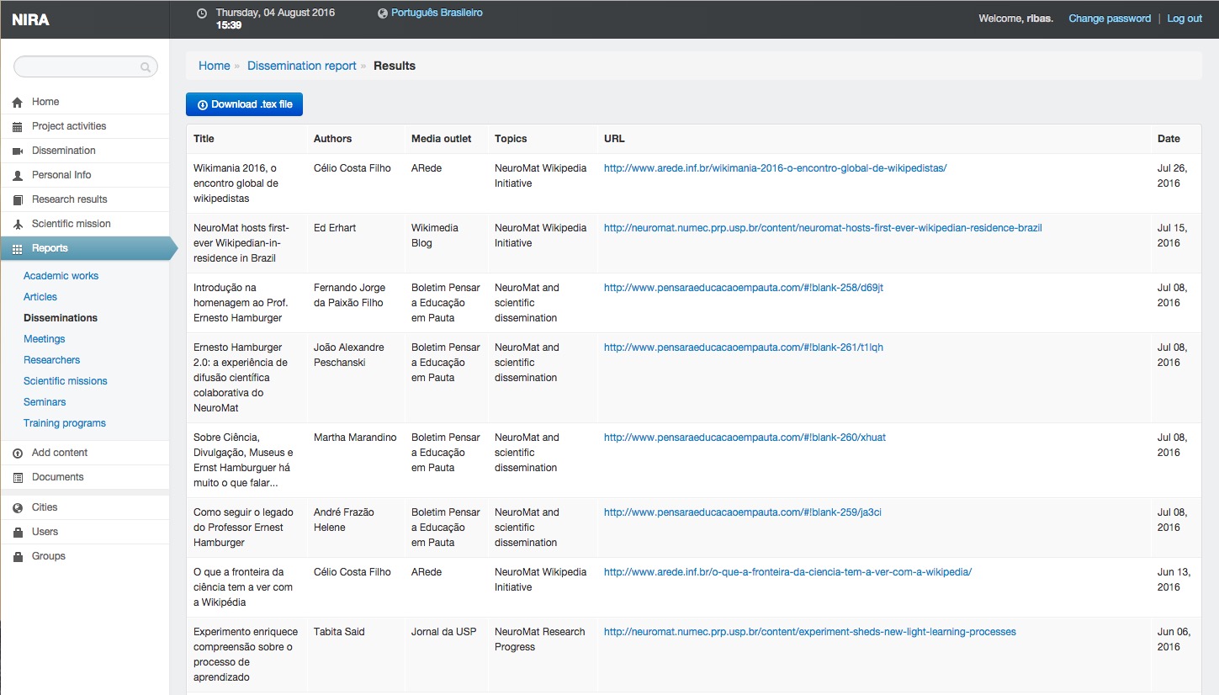The image size is (1219, 695).
Task: Open the Scientific missions report
Action: 66,381
